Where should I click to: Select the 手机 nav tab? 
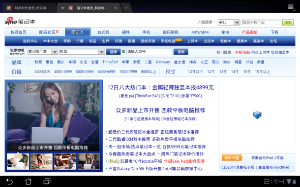(146, 32)
